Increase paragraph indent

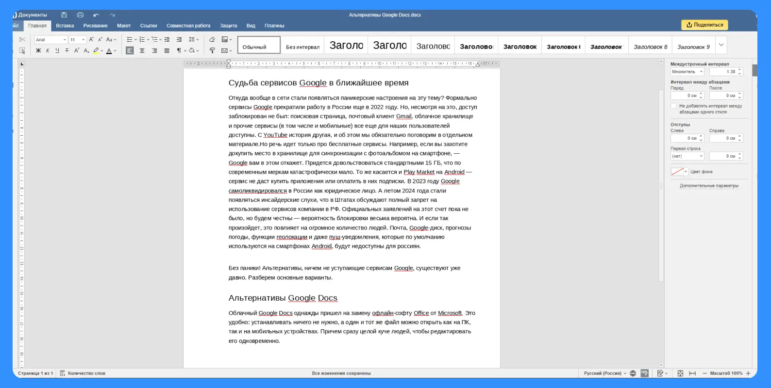(179, 39)
